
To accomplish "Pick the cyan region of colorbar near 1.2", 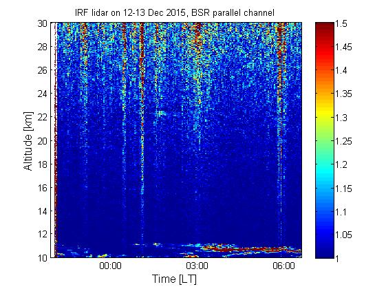I will pyautogui.click(x=325, y=164).
